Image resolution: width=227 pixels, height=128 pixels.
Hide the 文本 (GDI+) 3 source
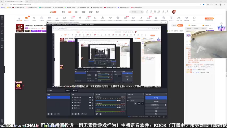pos(90,100)
